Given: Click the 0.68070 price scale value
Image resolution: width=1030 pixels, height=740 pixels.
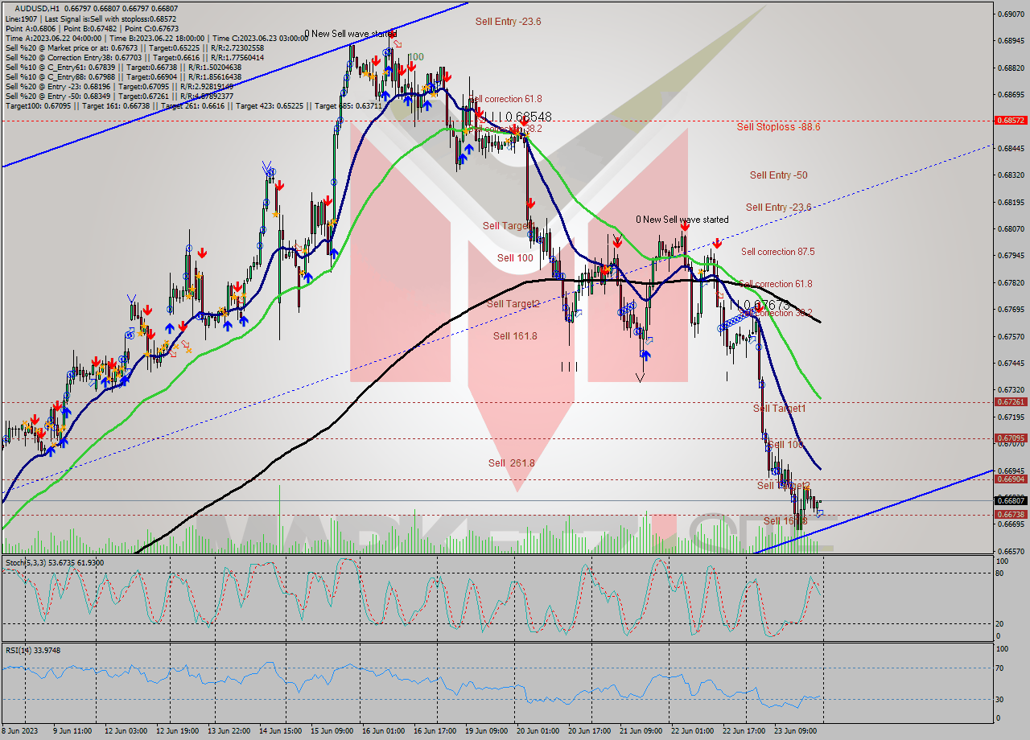Looking at the screenshot, I should tap(1011, 229).
